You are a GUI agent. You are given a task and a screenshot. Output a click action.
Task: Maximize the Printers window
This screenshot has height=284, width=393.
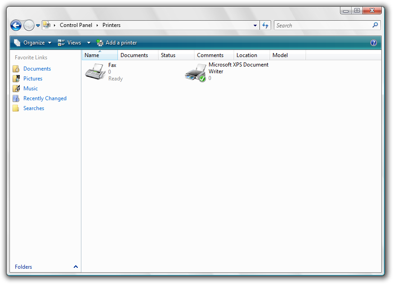[357, 10]
